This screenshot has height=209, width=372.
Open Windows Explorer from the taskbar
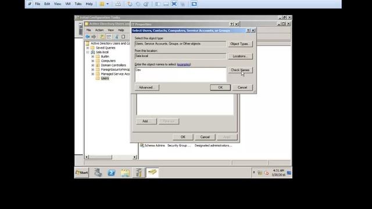point(125,173)
